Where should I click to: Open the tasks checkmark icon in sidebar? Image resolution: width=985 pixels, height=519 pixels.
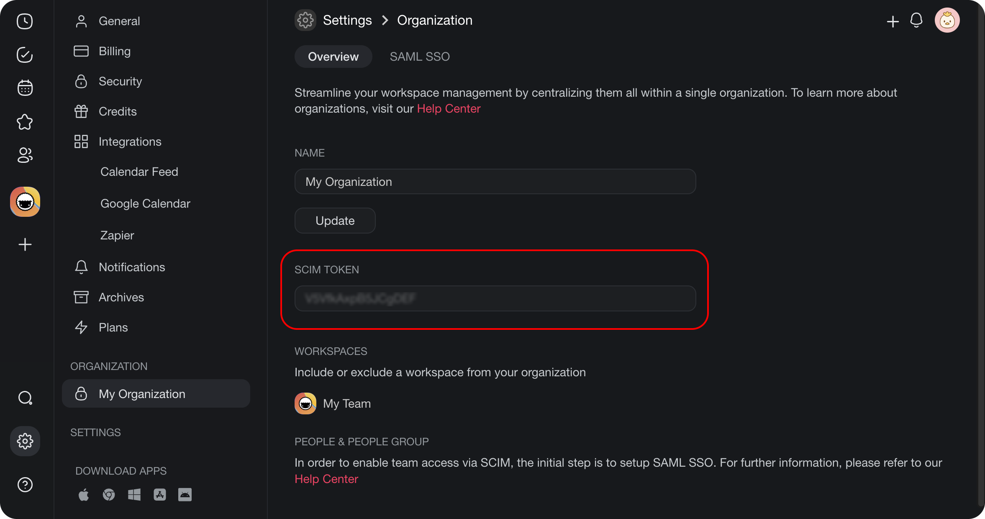(x=24, y=54)
